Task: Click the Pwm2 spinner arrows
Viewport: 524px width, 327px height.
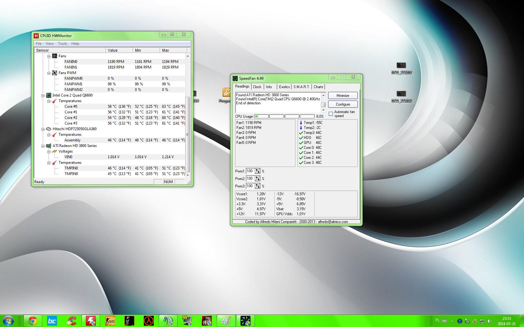Action: tap(257, 178)
